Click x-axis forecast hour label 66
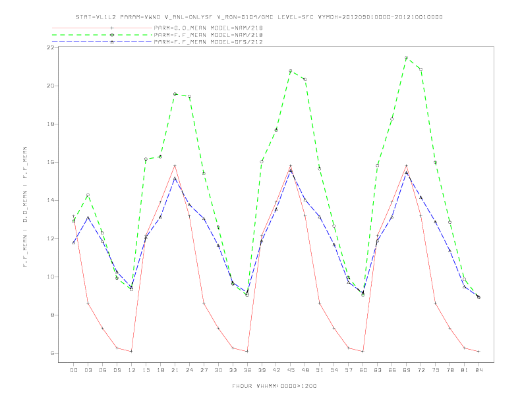Screen dimensions: 522x403 point(392,370)
